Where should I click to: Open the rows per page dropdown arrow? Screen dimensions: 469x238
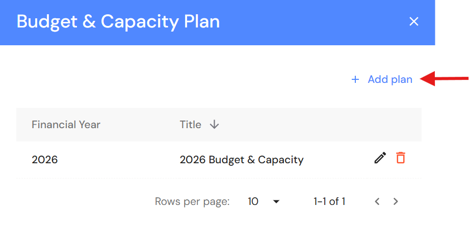276,202
